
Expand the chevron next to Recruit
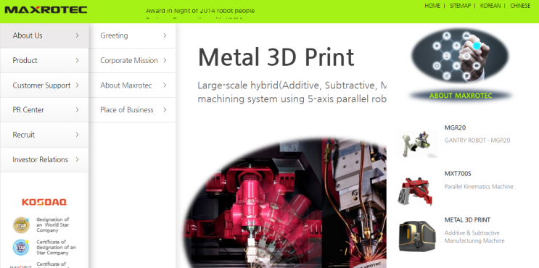pos(77,135)
